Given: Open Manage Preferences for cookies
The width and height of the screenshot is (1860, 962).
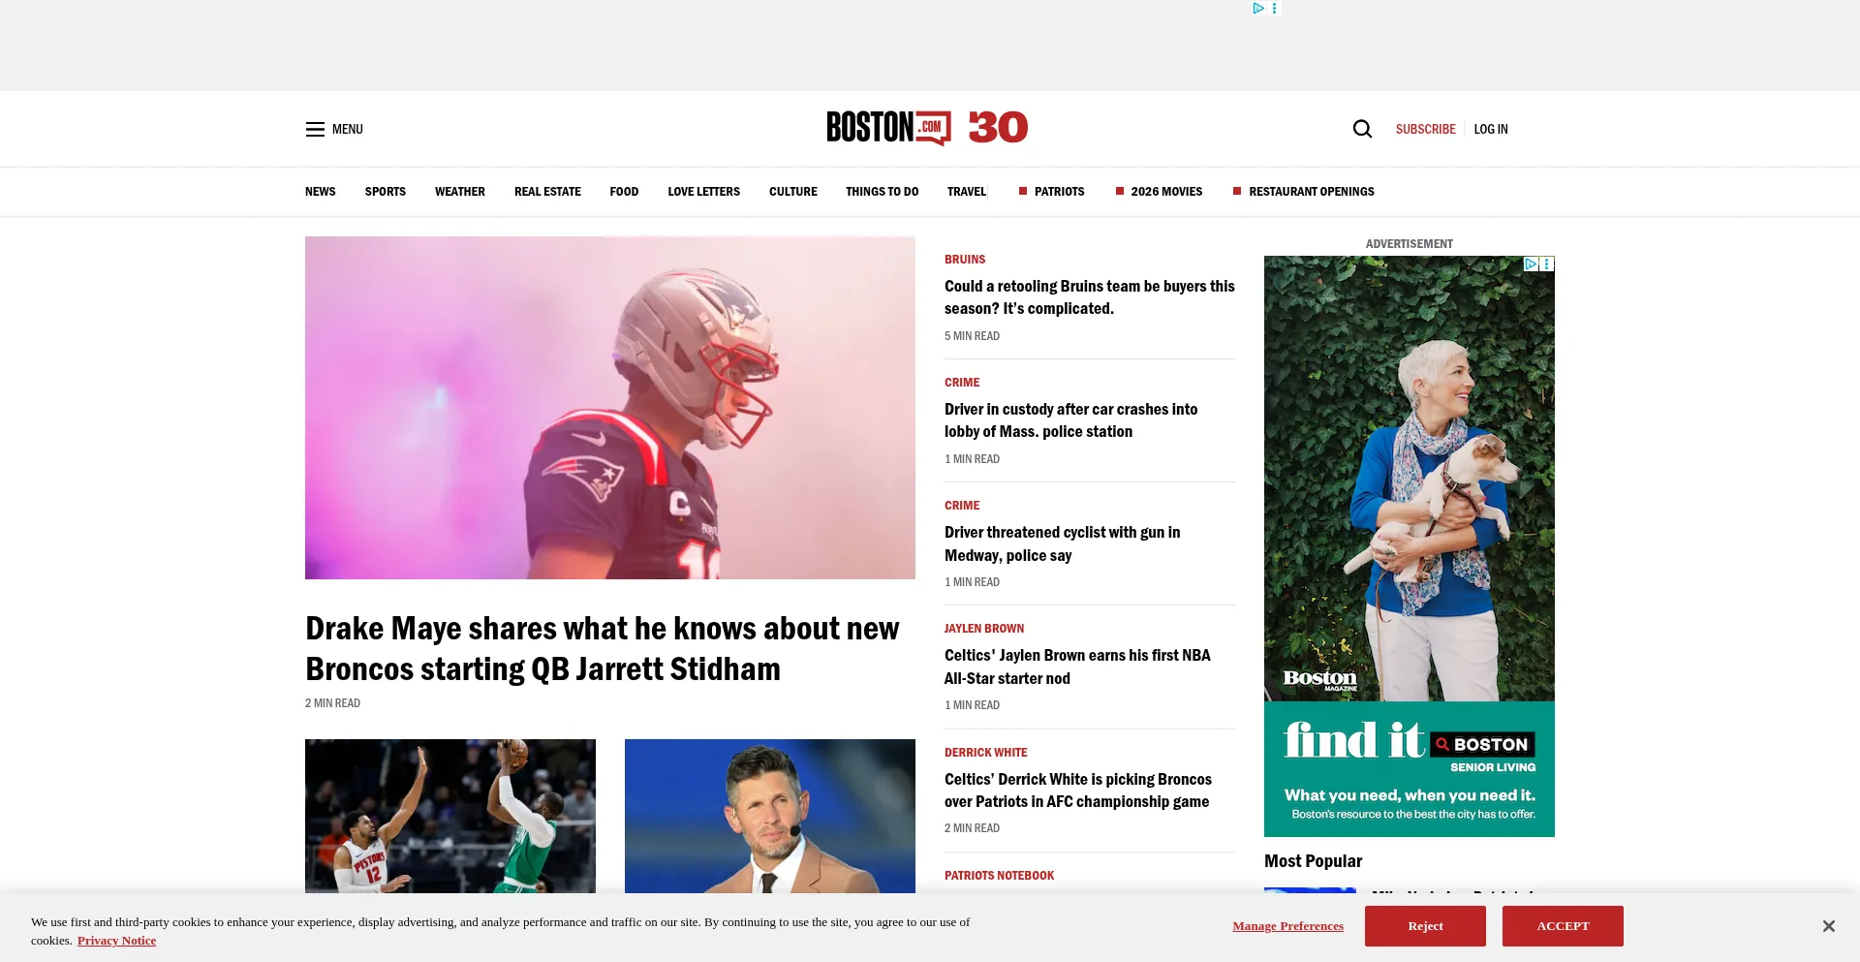Looking at the screenshot, I should point(1287,926).
